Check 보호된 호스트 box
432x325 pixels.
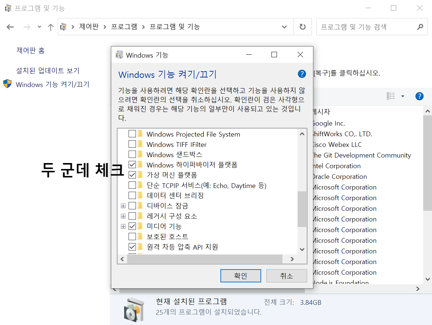tap(132, 236)
